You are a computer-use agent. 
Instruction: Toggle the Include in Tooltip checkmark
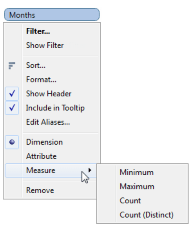(12, 108)
